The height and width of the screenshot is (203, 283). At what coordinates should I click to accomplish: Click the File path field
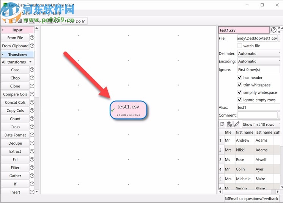[x=257, y=38]
